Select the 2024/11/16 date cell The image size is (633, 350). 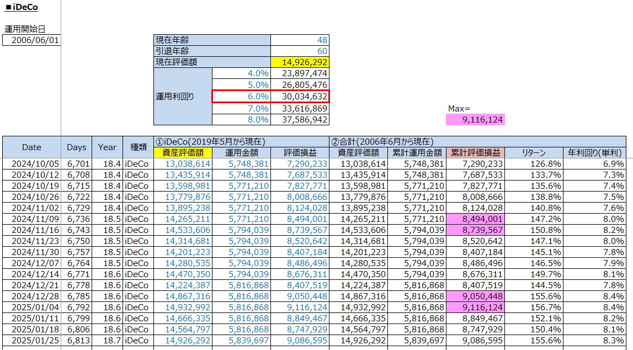pyautogui.click(x=31, y=229)
